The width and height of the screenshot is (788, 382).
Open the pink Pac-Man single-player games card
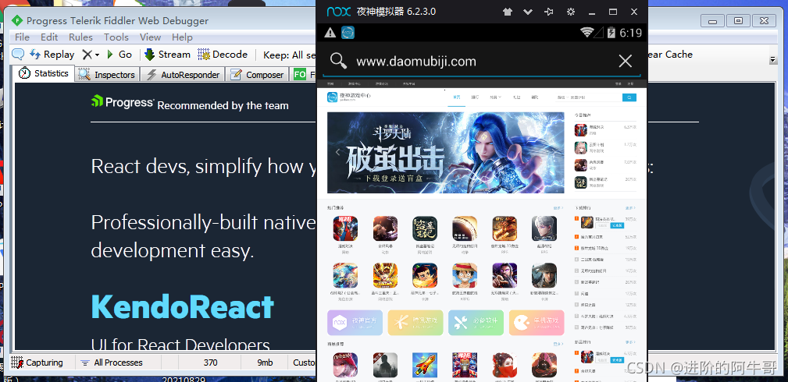537,322
